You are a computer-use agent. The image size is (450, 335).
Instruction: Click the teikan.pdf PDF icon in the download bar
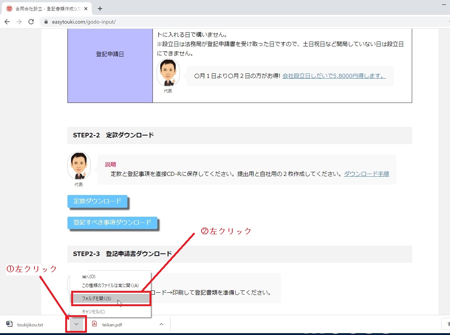point(95,324)
